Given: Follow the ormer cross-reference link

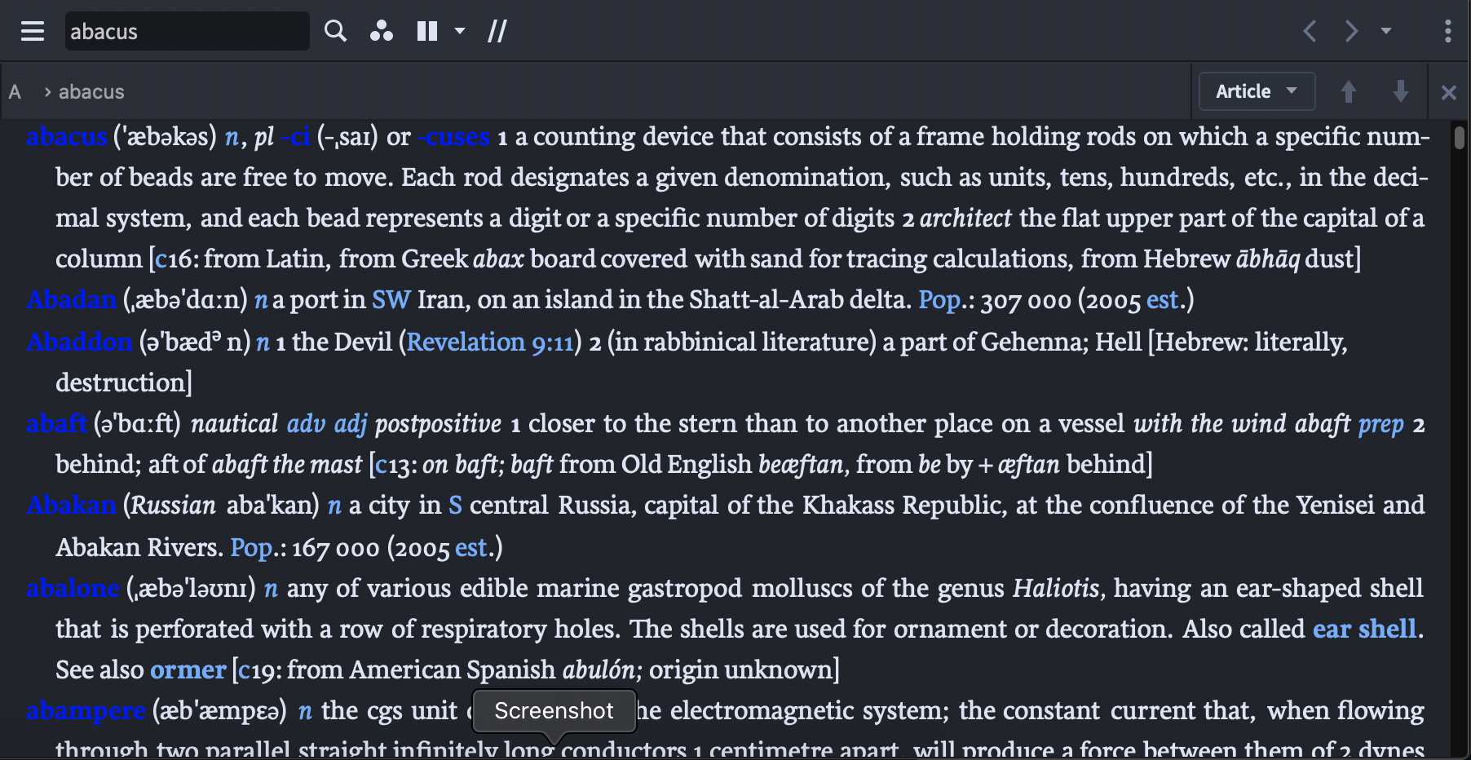Looking at the screenshot, I should [188, 670].
